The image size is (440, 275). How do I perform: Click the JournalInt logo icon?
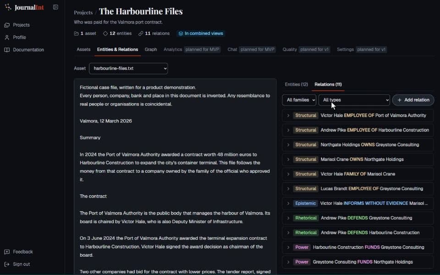8,7
